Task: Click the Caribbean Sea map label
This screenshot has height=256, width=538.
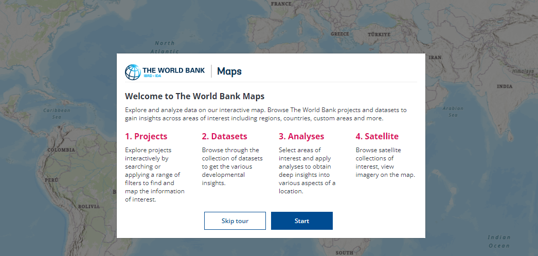Action: (x=57, y=114)
